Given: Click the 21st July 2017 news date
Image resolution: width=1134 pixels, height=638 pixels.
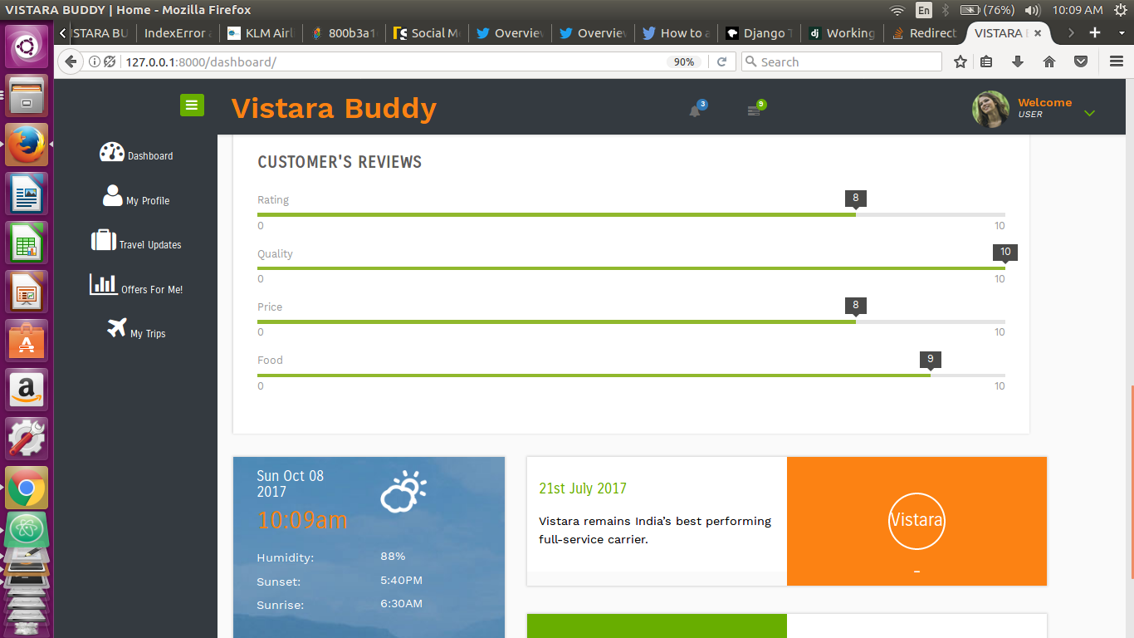Looking at the screenshot, I should (x=583, y=488).
